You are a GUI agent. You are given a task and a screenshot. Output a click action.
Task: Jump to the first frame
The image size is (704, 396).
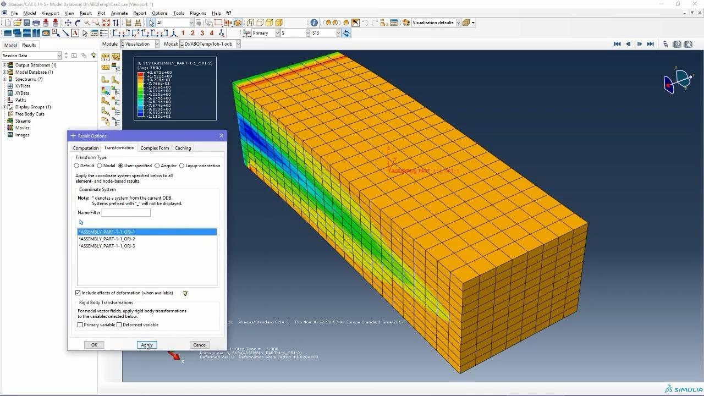(x=617, y=44)
